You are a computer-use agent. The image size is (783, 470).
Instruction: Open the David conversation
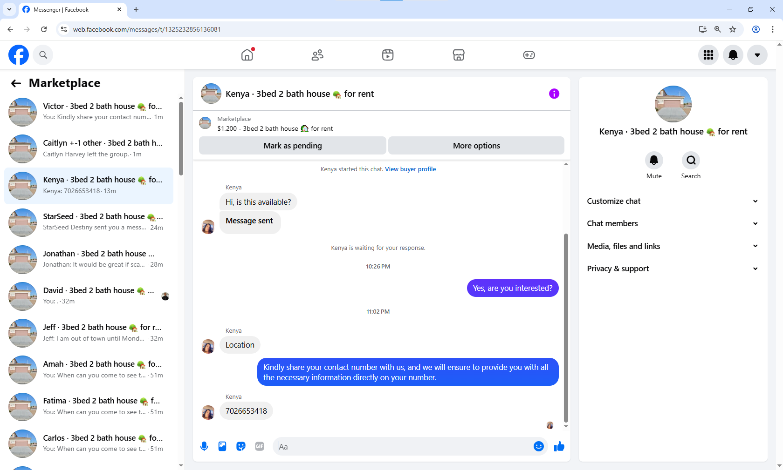coord(89,296)
